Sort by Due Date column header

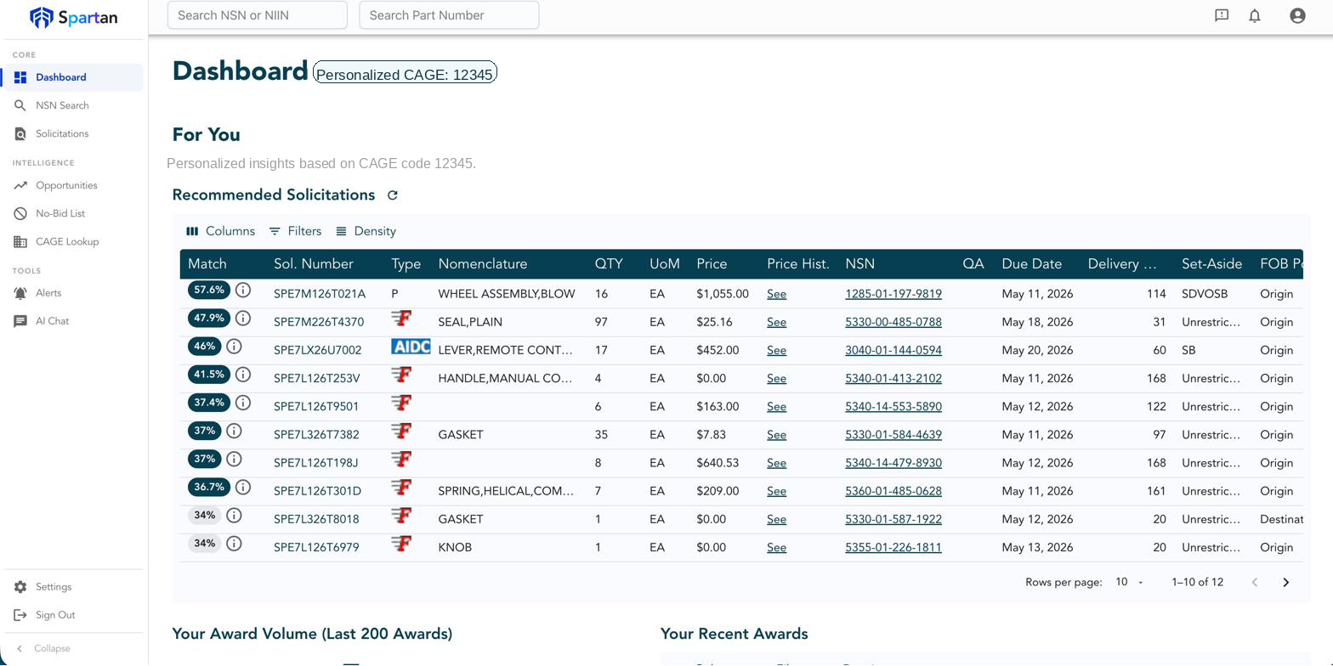pyautogui.click(x=1031, y=264)
